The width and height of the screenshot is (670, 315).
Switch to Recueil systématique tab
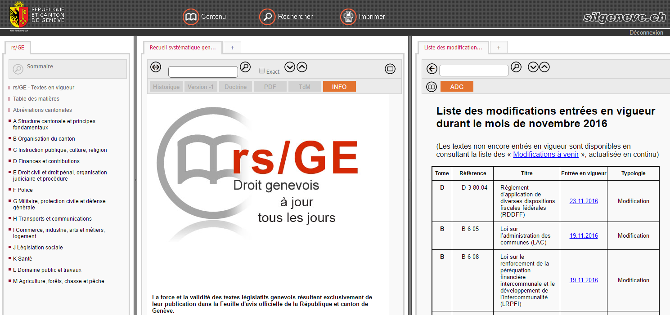point(183,48)
